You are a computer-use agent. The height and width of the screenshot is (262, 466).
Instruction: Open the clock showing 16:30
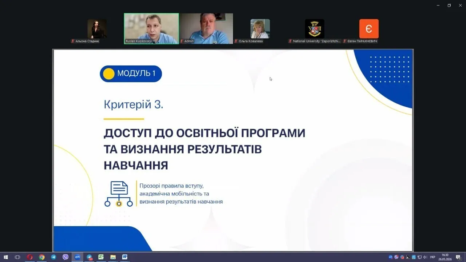(x=445, y=257)
